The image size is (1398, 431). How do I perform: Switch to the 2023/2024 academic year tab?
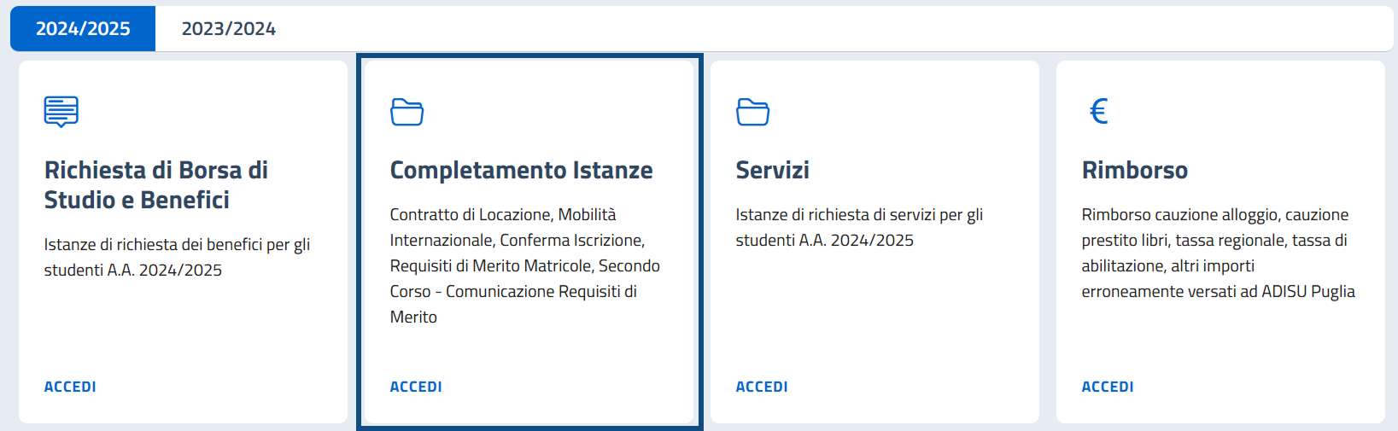tap(229, 28)
